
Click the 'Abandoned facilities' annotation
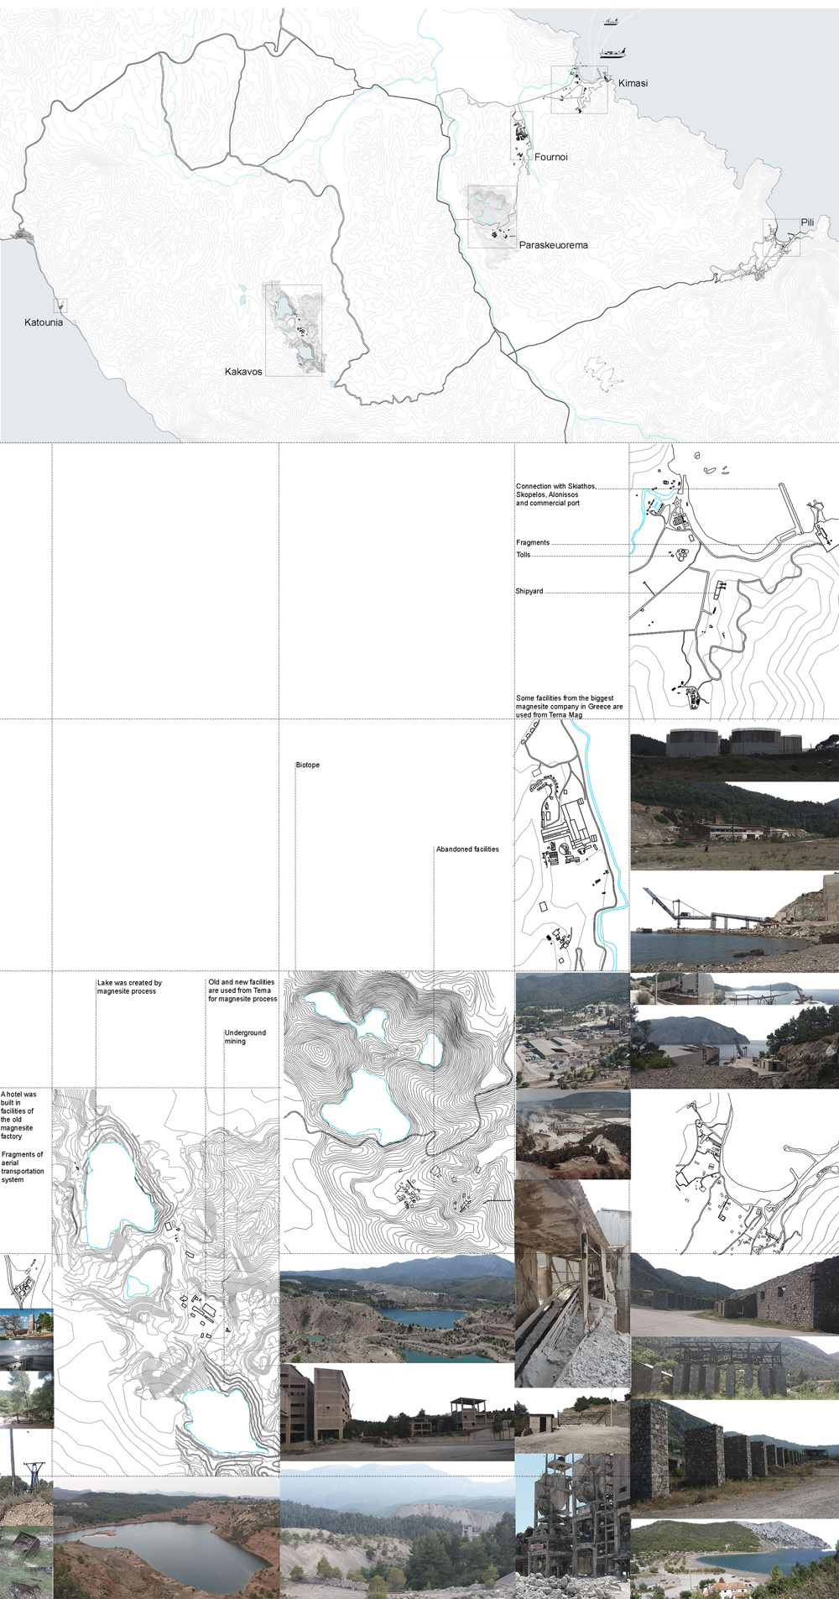click(x=467, y=849)
